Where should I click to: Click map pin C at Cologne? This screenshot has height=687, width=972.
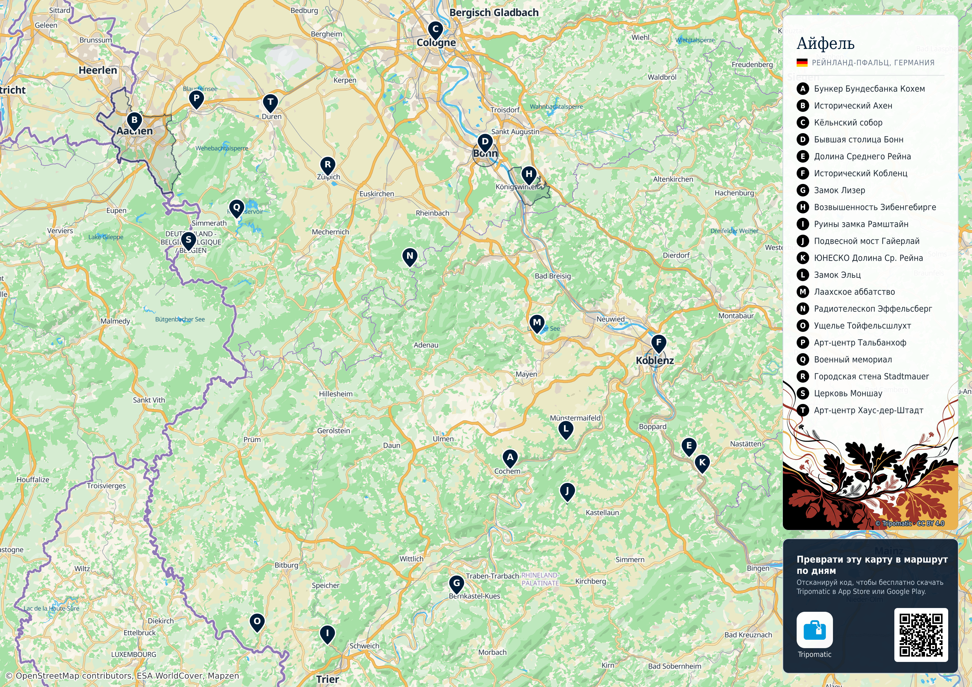click(435, 30)
